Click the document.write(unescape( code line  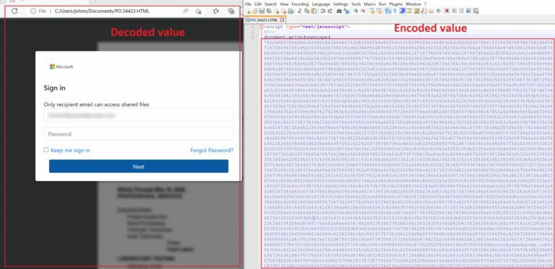pos(297,37)
